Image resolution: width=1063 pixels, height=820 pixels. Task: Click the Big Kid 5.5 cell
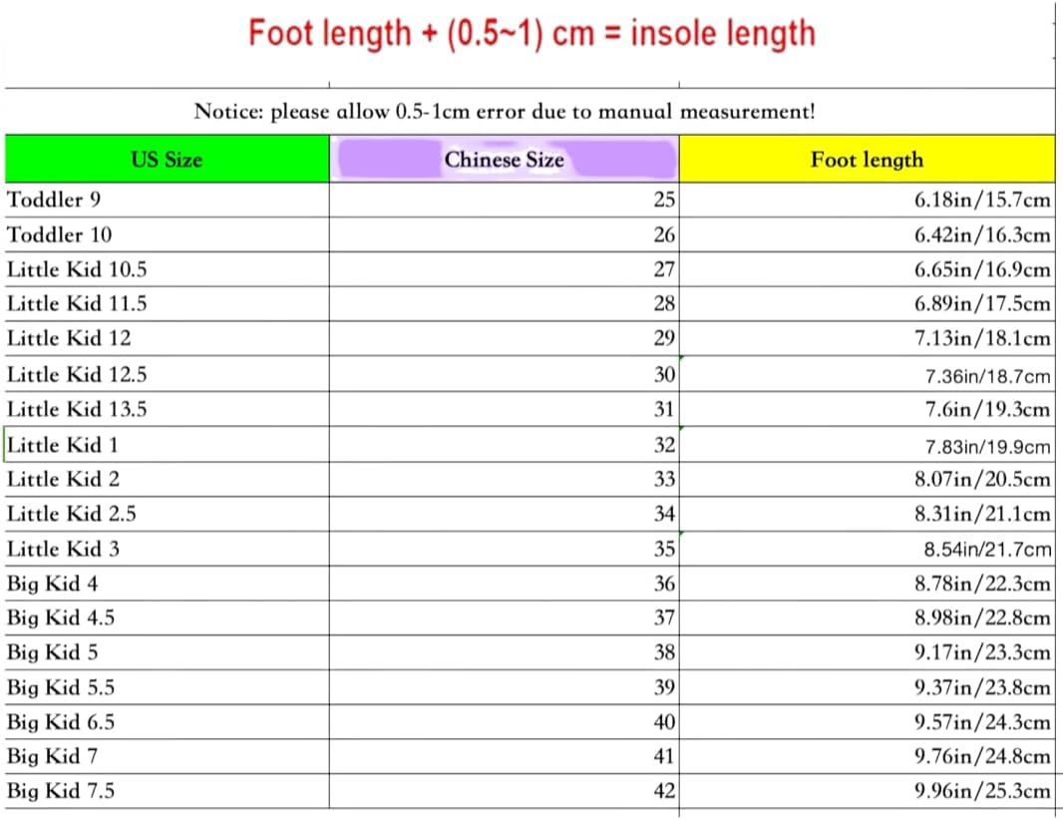[167, 687]
